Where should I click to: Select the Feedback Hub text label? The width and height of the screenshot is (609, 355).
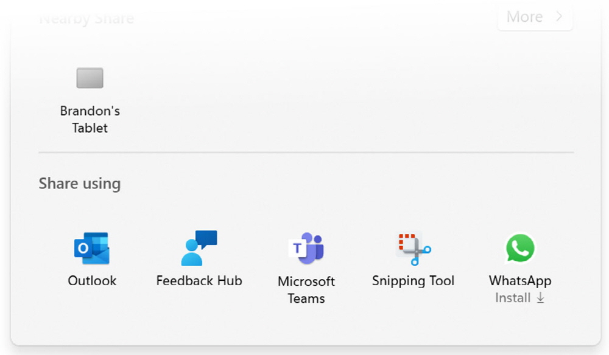coord(199,281)
